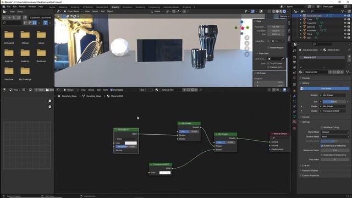Click the outliner filter funnel icon
Screen dimensions: 352x198
point(343,11)
